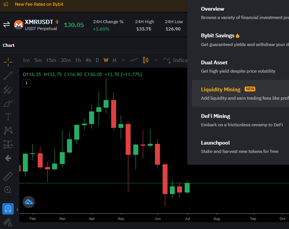Click last price 130.05

pos(74,25)
